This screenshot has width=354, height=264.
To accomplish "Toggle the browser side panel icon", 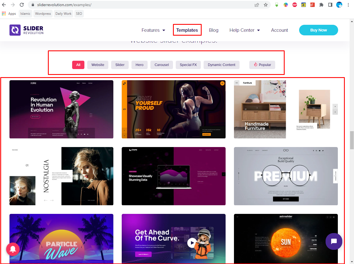I will (330, 5).
